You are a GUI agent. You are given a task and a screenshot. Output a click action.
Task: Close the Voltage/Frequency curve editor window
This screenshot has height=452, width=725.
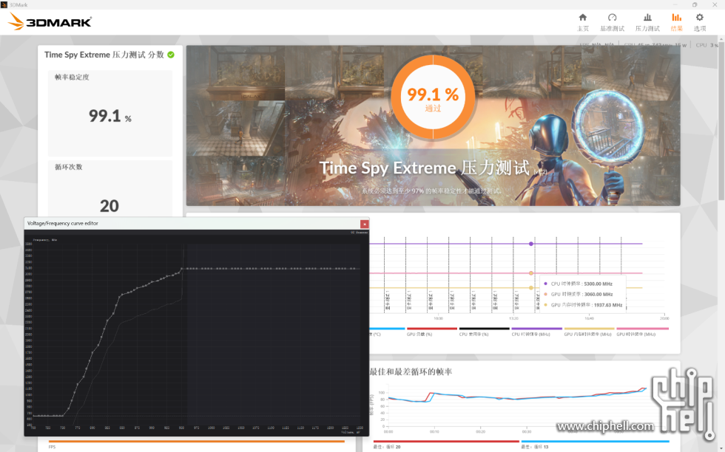[x=364, y=224]
